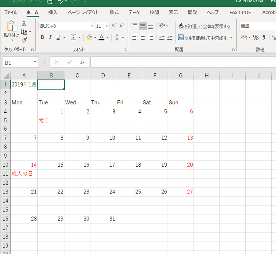The image size is (276, 254).
Task: Switch to the 挿入 tab
Action: 53,13
